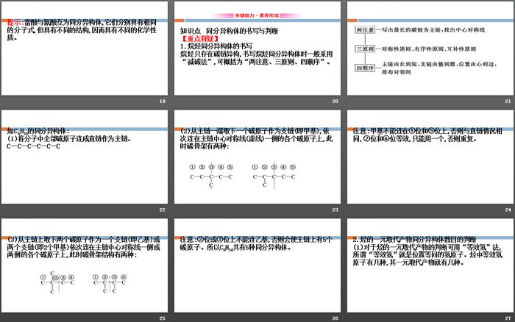
Task: Click the left carbon skeleton on slide 23
Action: click(x=211, y=177)
